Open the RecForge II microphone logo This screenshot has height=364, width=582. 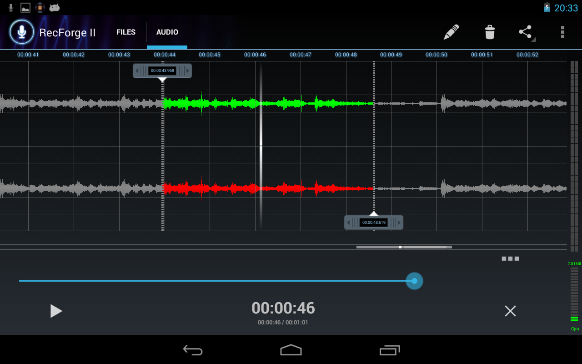pyautogui.click(x=21, y=32)
